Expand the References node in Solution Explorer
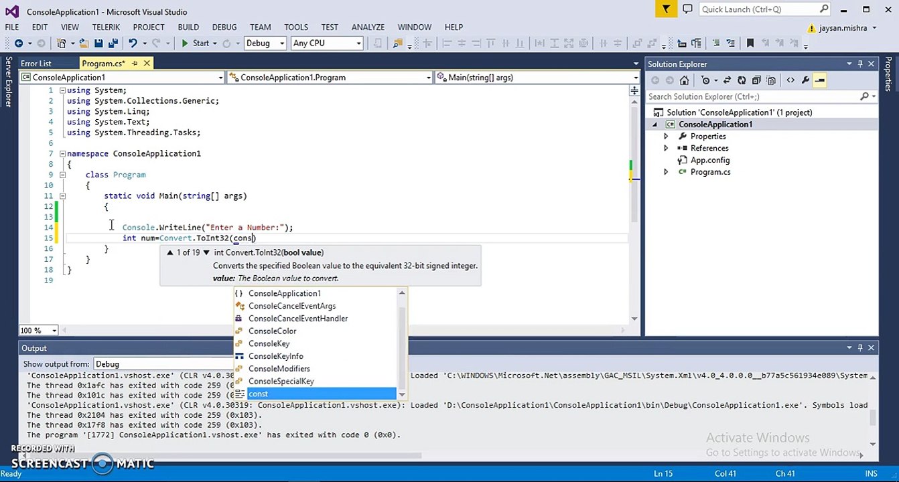 coord(666,149)
